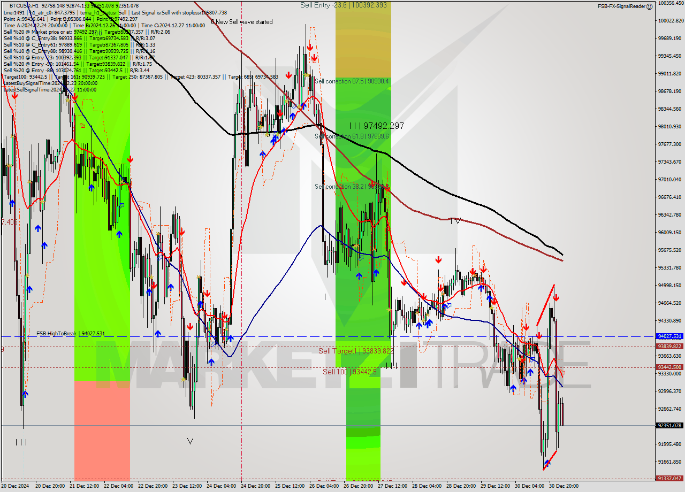
Task: Click the 99011.230 price scale value
Action: coord(670,74)
